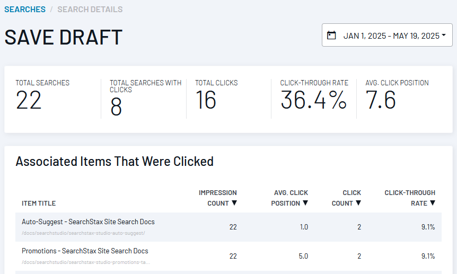Go back to Searches breadcrumb
The image size is (457, 274).
point(25,10)
